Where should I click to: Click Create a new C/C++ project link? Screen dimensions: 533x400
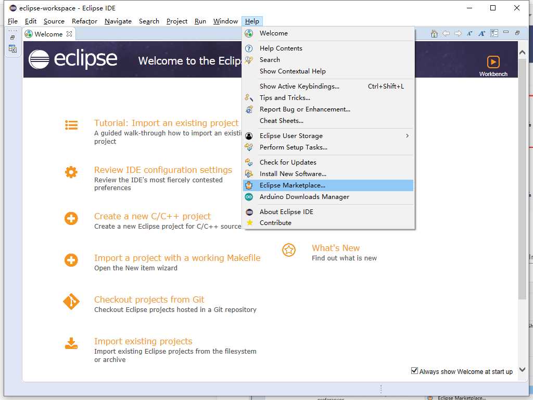point(153,216)
